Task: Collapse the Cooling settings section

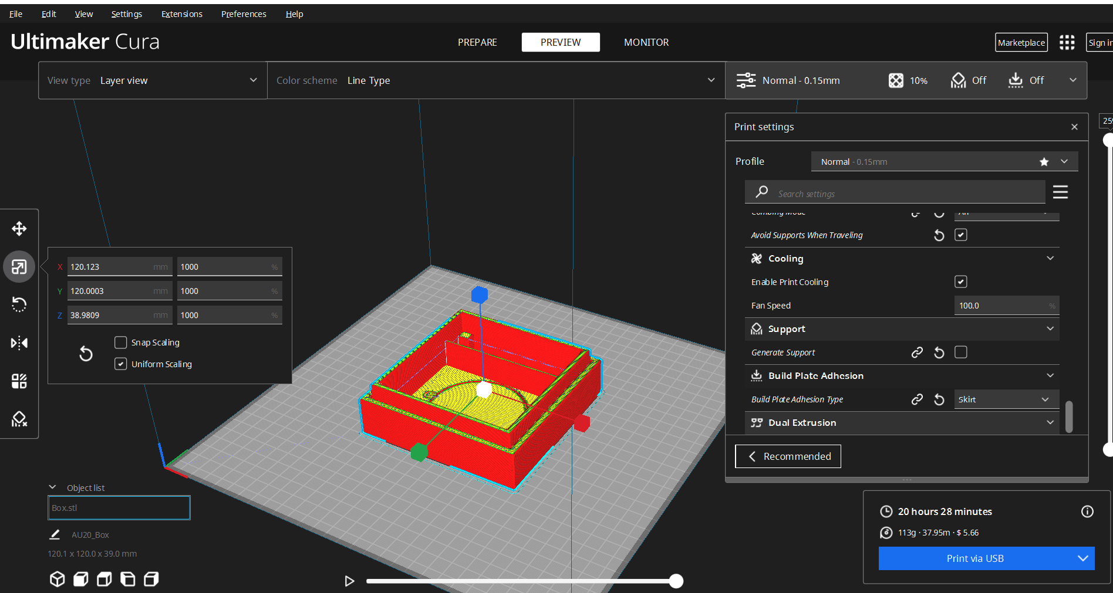Action: 1050,258
